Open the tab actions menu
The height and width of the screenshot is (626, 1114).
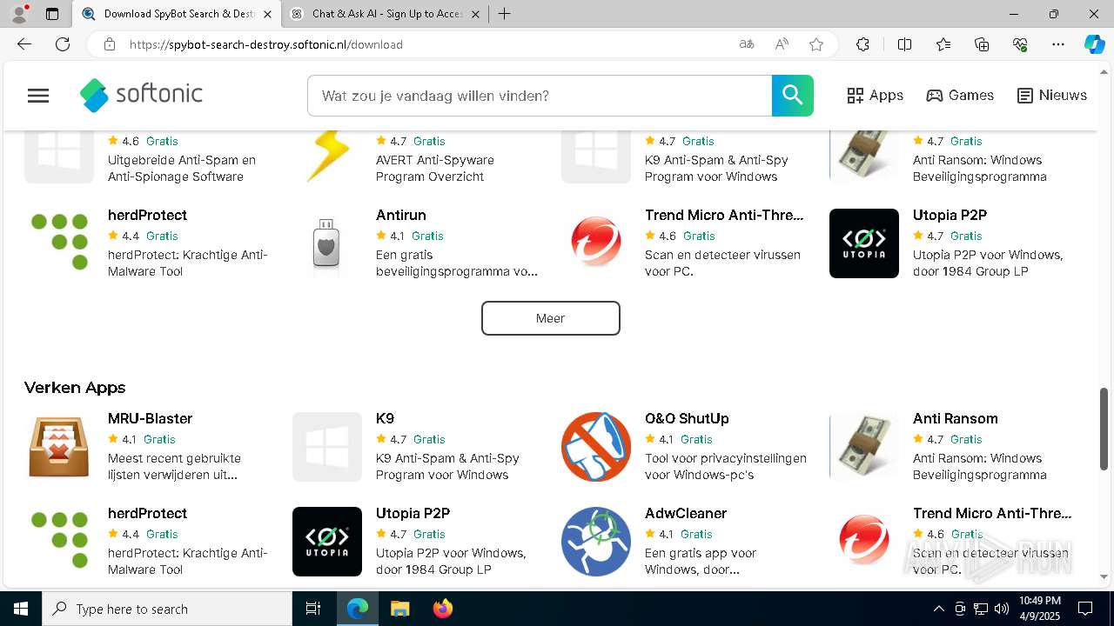[x=52, y=14]
